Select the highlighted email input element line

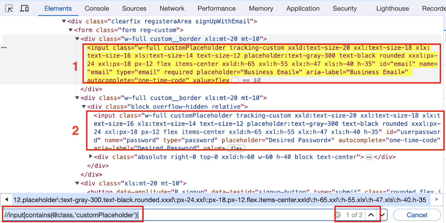click(x=262, y=64)
